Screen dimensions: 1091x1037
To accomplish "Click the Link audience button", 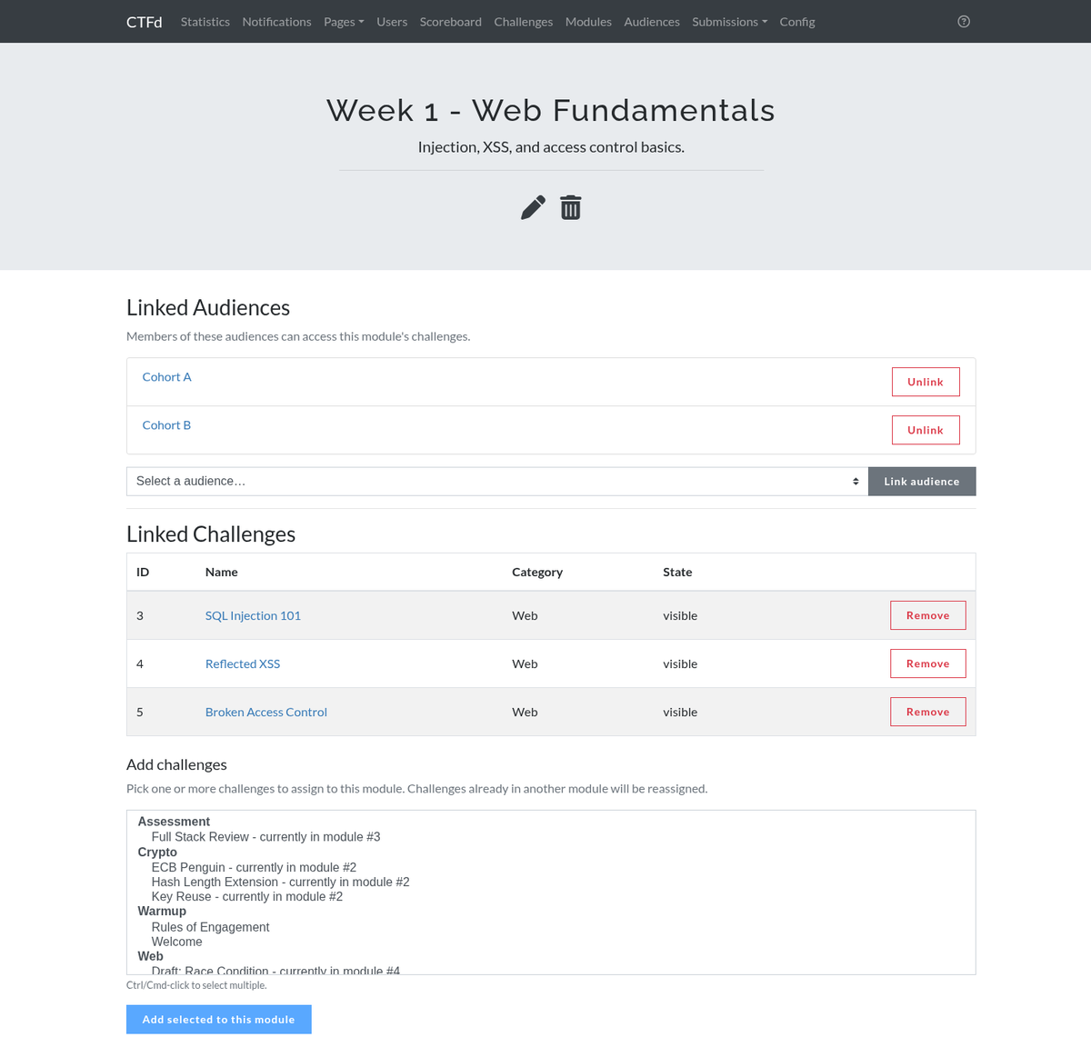I will tap(922, 482).
